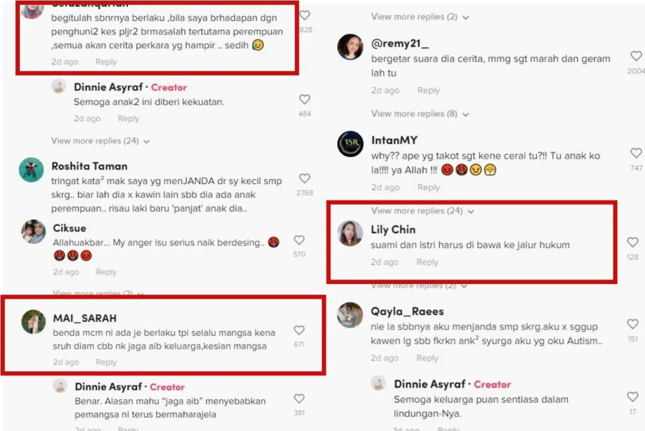Reply to Lily Chin's comment
The height and width of the screenshot is (431, 645).
point(427,262)
